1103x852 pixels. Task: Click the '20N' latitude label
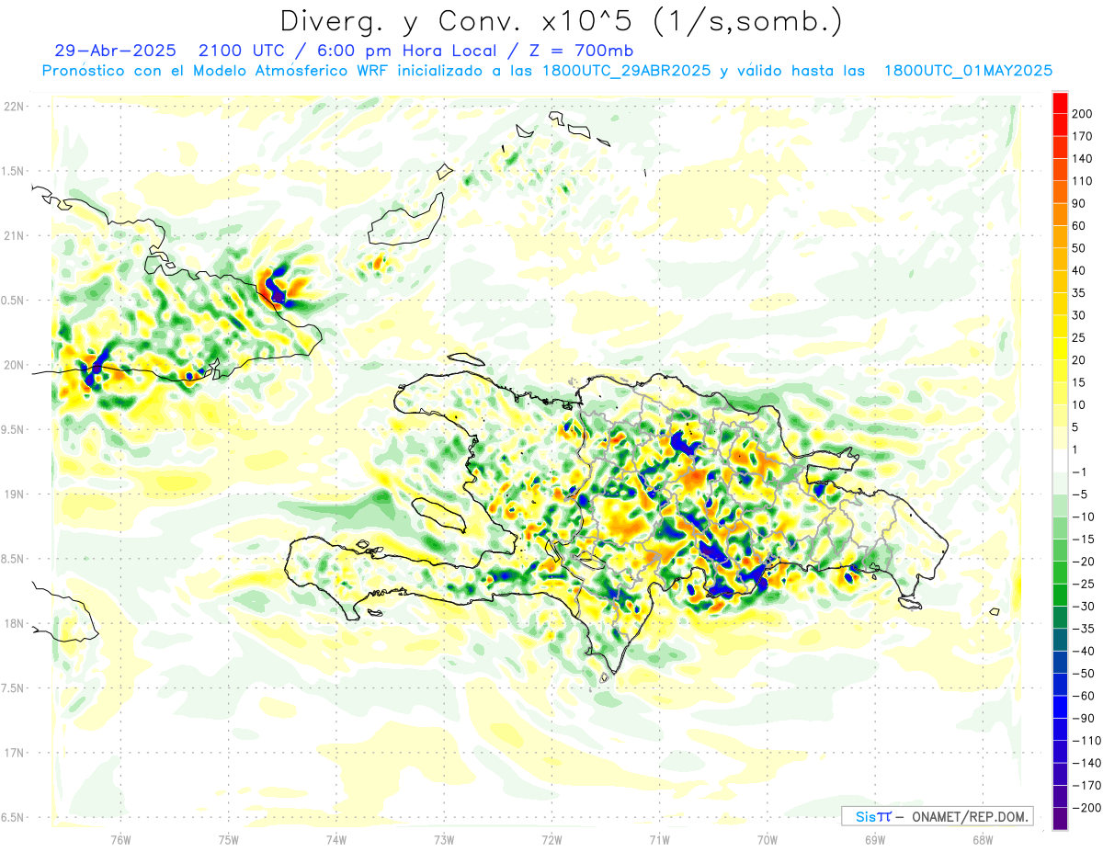click(15, 365)
